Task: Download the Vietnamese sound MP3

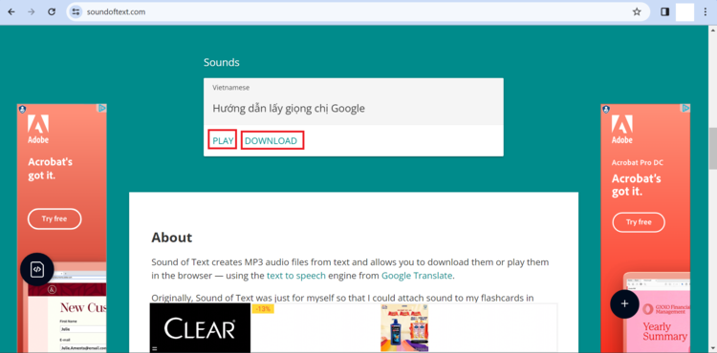Action: point(272,140)
